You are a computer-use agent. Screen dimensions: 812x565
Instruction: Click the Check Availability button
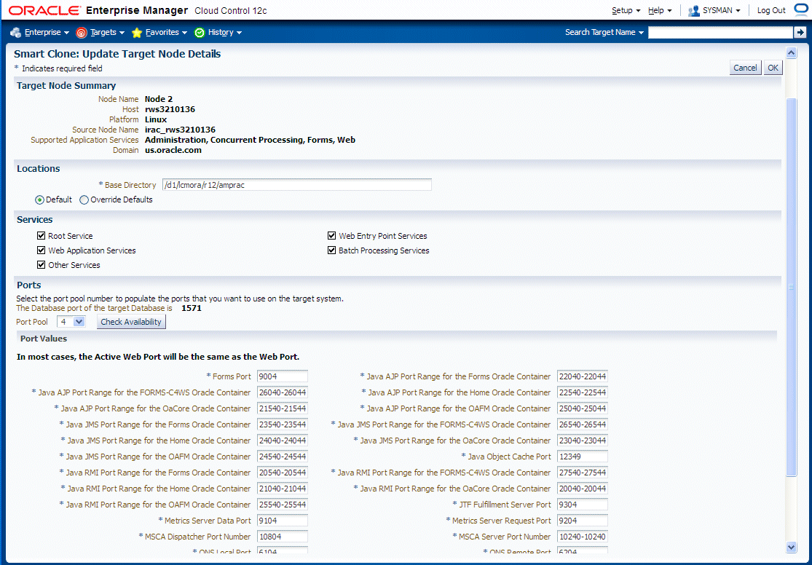point(131,322)
